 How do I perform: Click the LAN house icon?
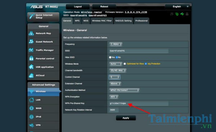pyautogui.click(x=31, y=100)
